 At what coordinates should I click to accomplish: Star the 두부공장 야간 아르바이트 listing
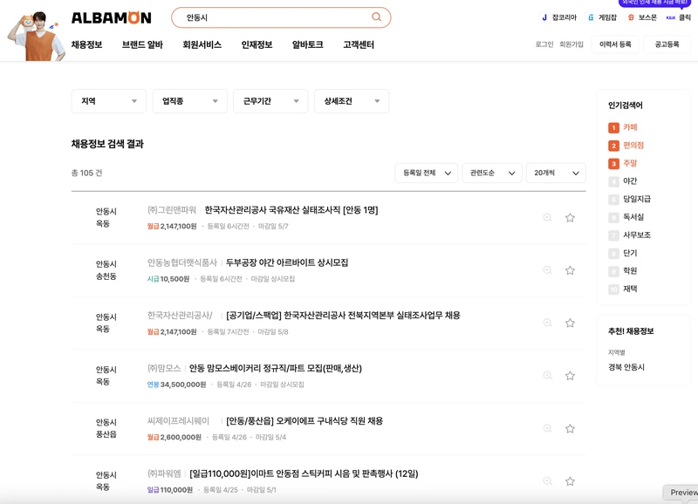point(571,269)
